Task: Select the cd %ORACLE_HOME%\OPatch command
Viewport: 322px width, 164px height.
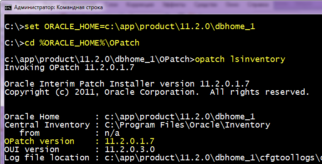Action: pos(82,43)
